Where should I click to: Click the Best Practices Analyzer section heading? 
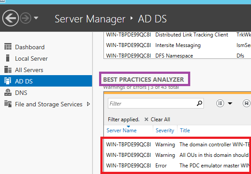[144, 80]
